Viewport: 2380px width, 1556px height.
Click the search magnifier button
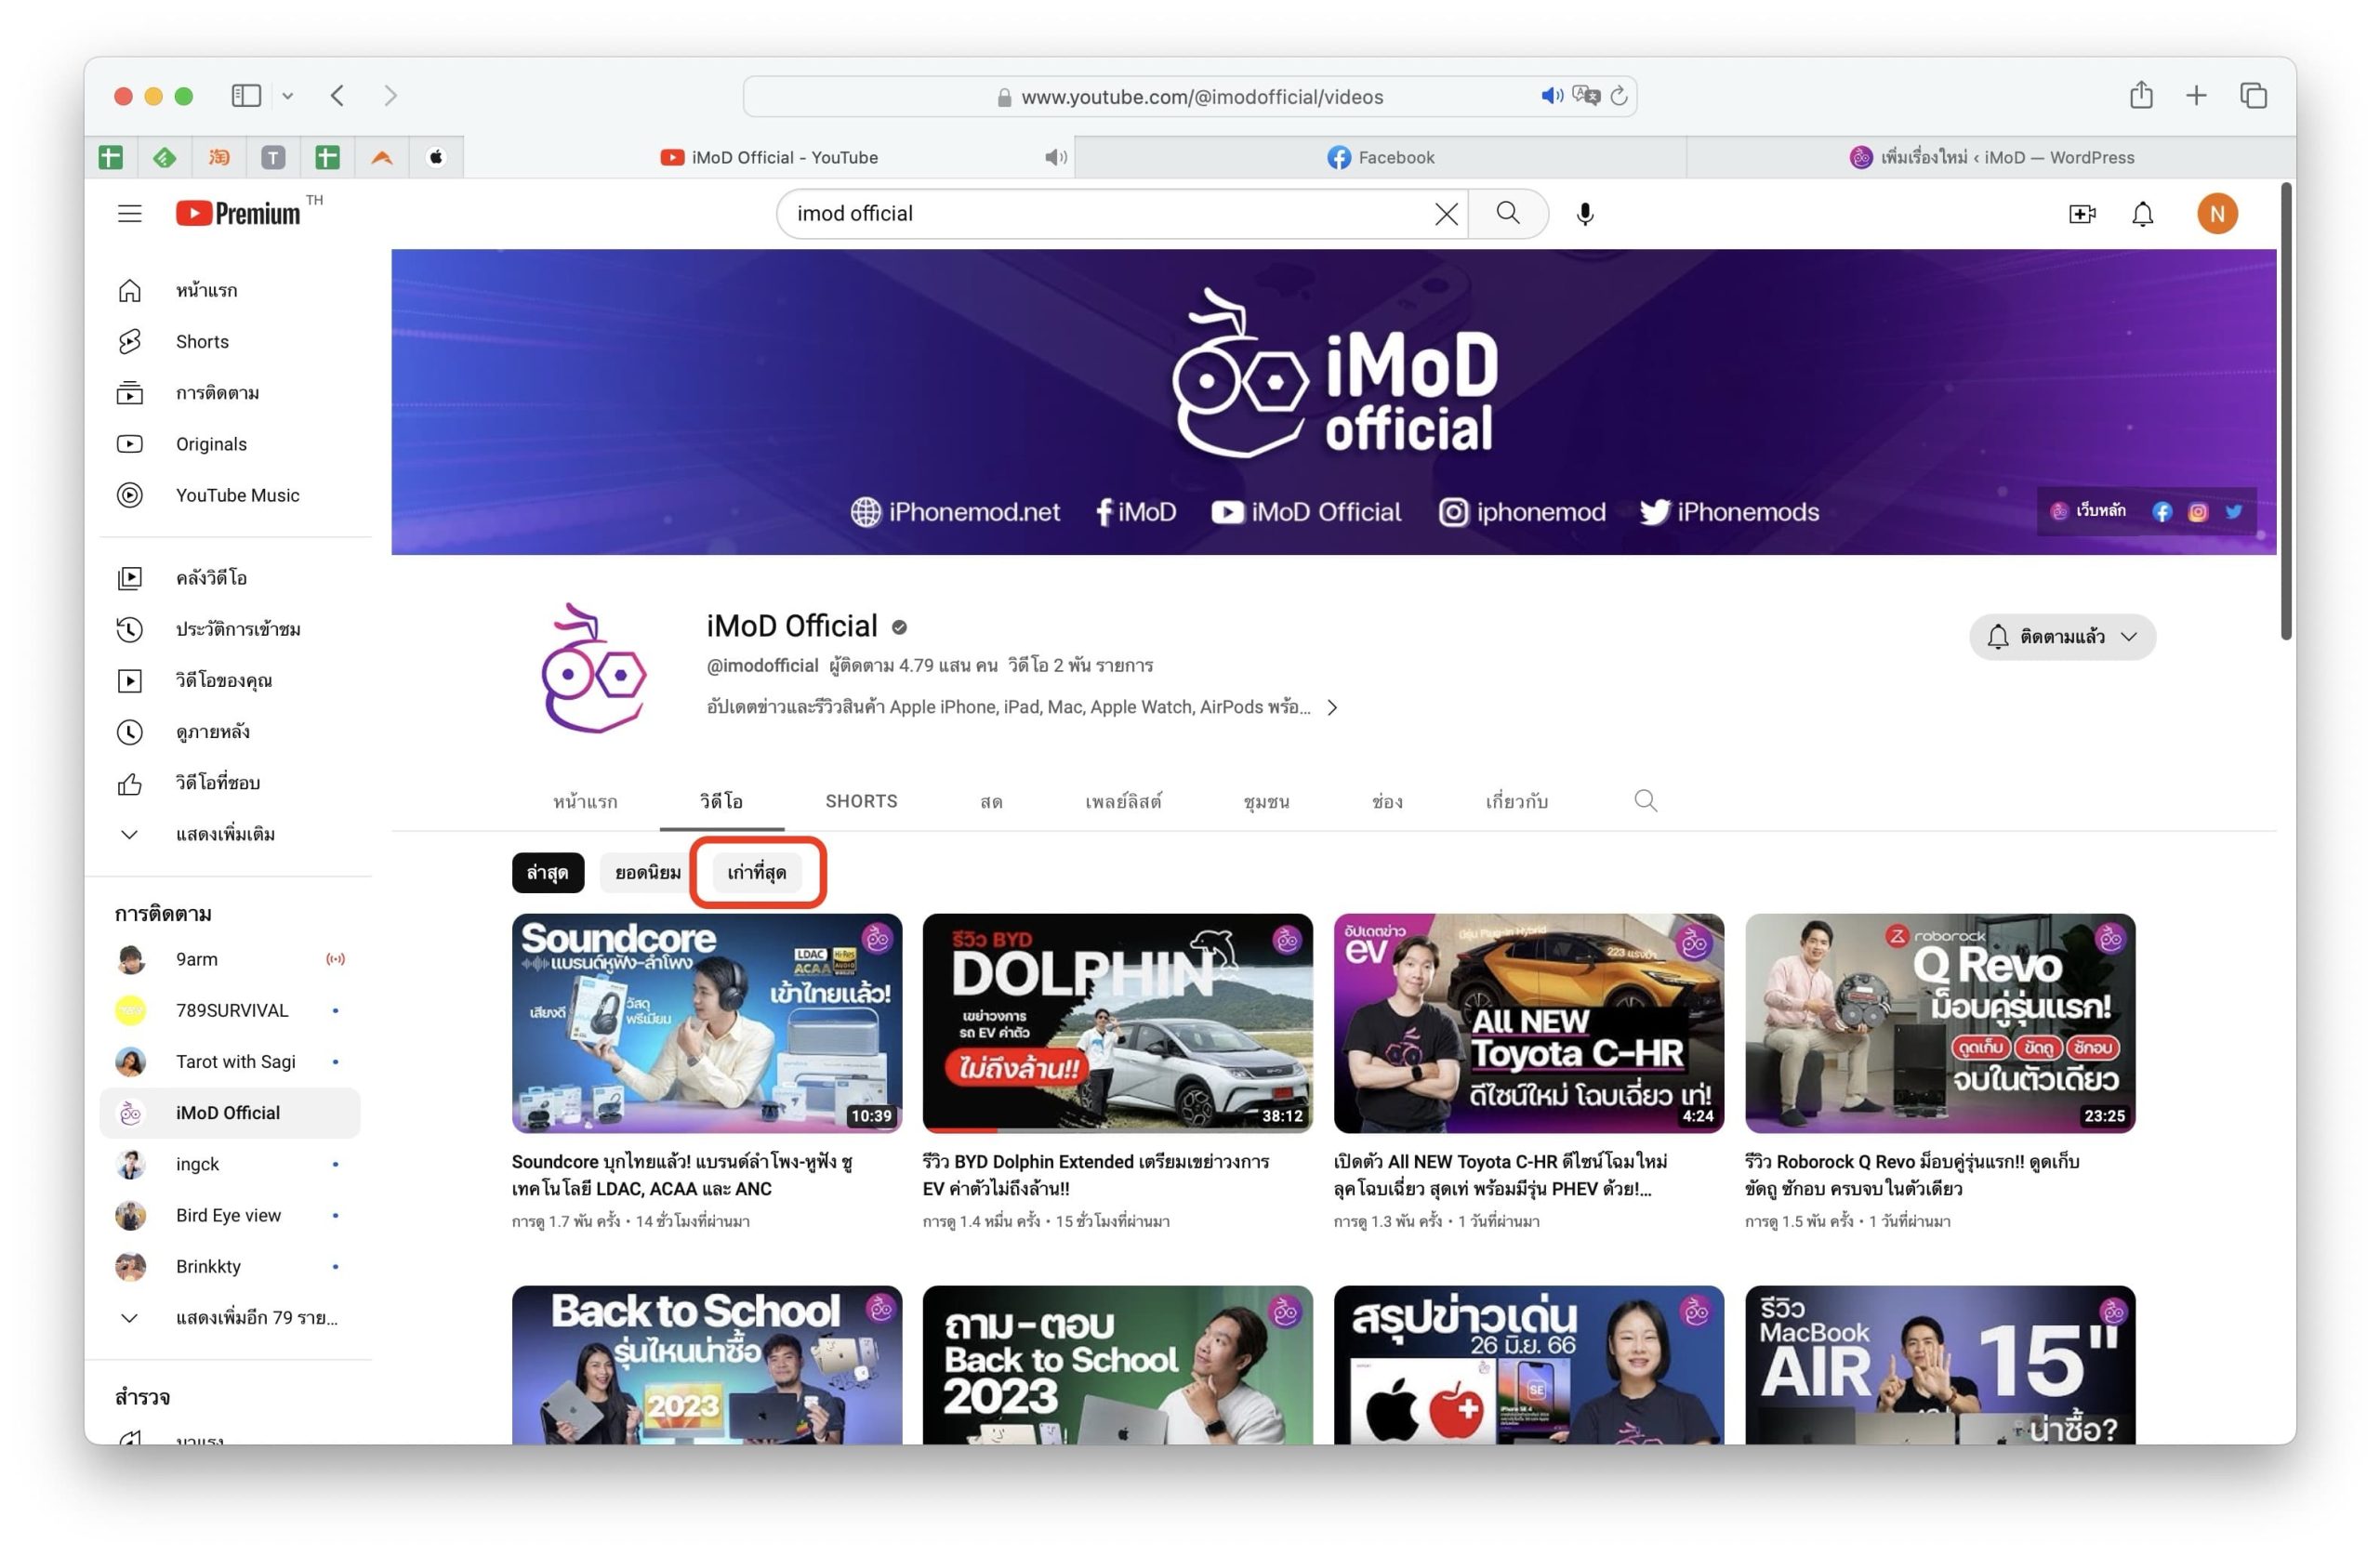pos(1507,213)
